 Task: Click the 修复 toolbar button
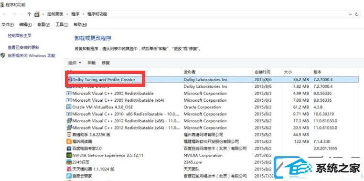pyautogui.click(x=106, y=63)
